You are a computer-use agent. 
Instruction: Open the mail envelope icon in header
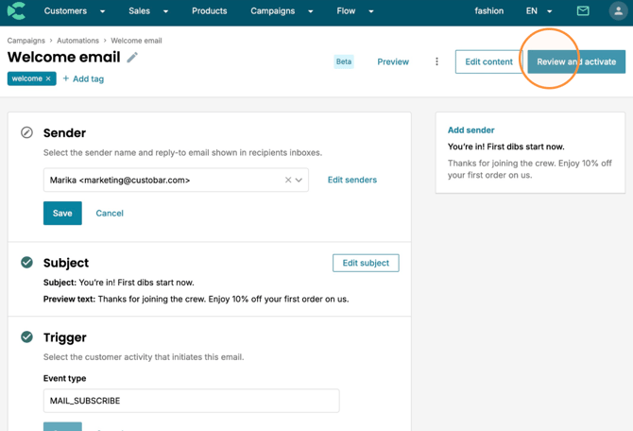[x=583, y=11]
